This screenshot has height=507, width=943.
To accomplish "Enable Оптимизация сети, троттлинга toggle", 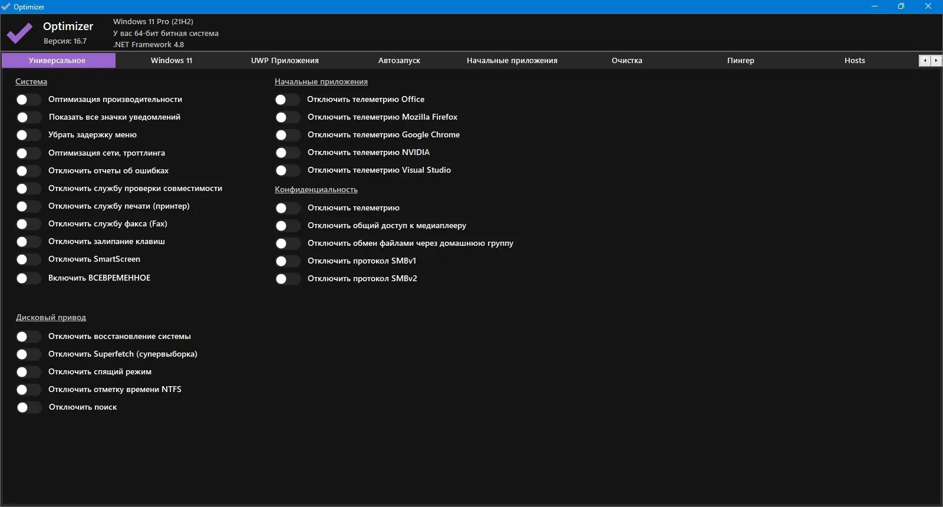I will (28, 153).
